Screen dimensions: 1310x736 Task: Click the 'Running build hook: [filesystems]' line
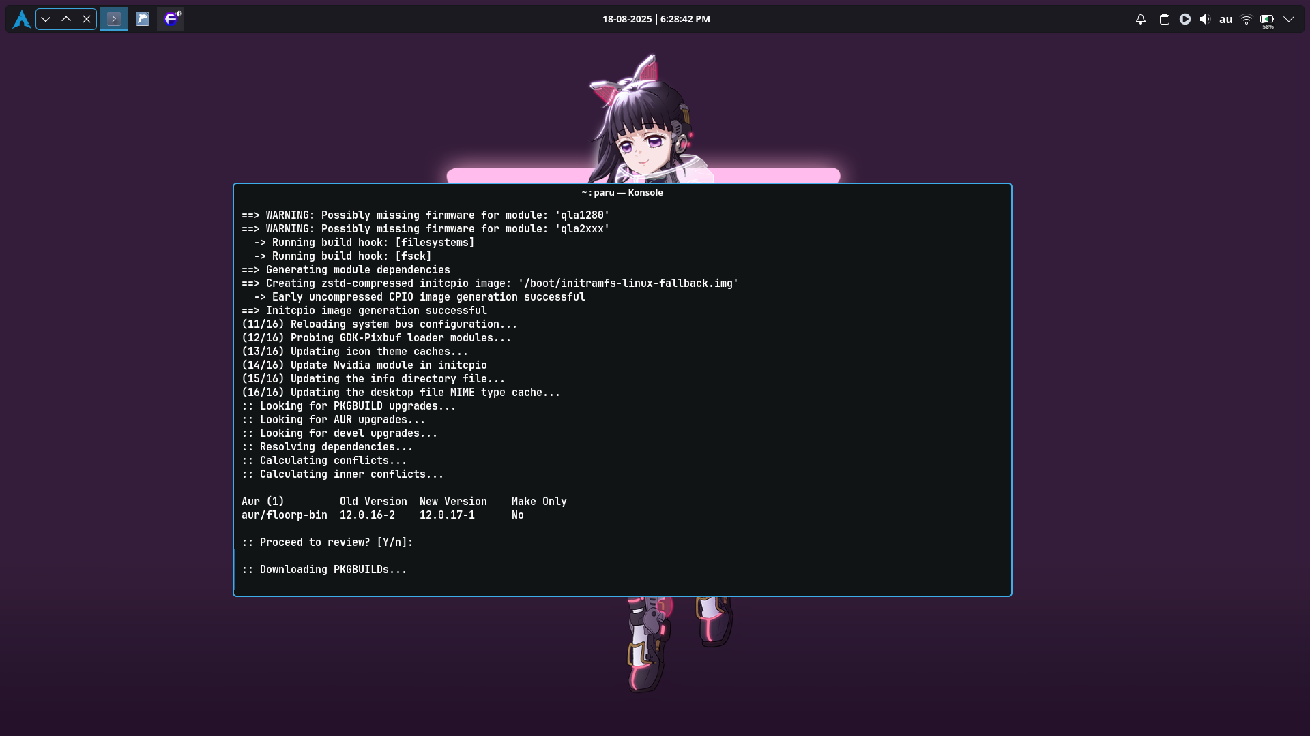364,243
